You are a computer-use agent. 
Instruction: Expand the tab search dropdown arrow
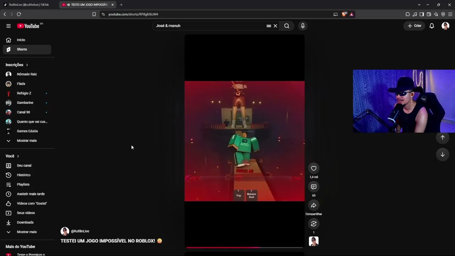click(x=419, y=5)
